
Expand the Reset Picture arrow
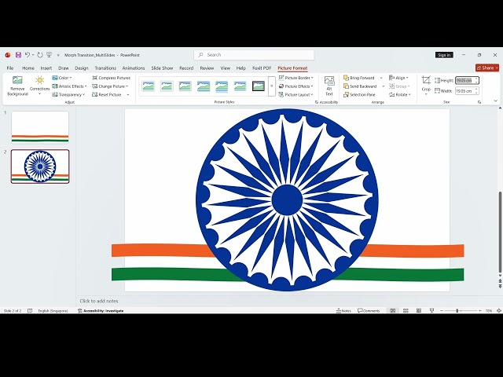128,94
